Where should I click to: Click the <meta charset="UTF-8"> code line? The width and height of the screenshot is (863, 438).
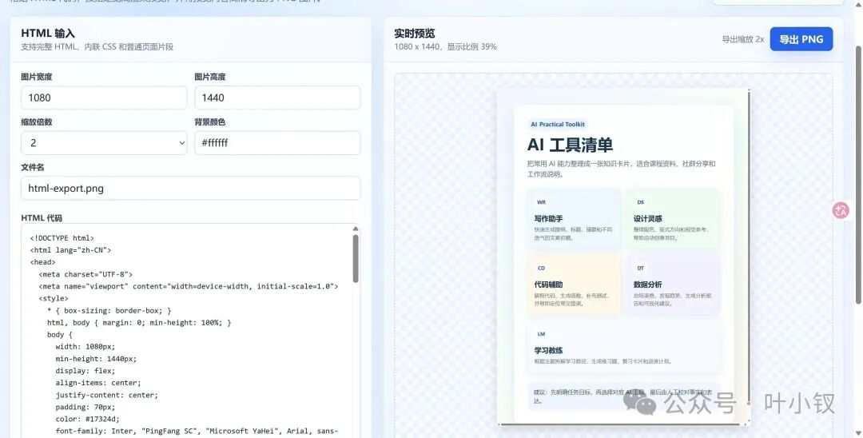tap(86, 274)
